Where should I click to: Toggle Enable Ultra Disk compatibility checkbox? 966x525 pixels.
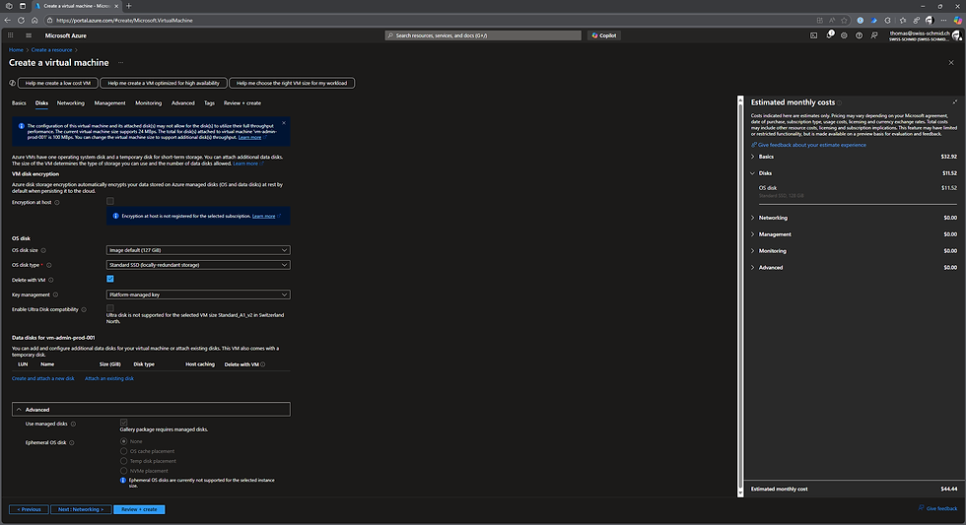110,307
